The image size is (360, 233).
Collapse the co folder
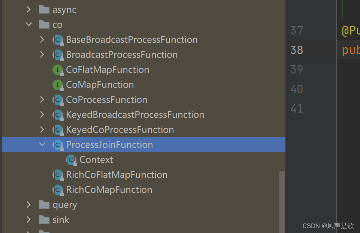(29, 25)
